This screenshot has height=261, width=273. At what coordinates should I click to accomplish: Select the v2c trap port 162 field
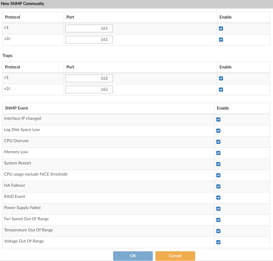89,89
